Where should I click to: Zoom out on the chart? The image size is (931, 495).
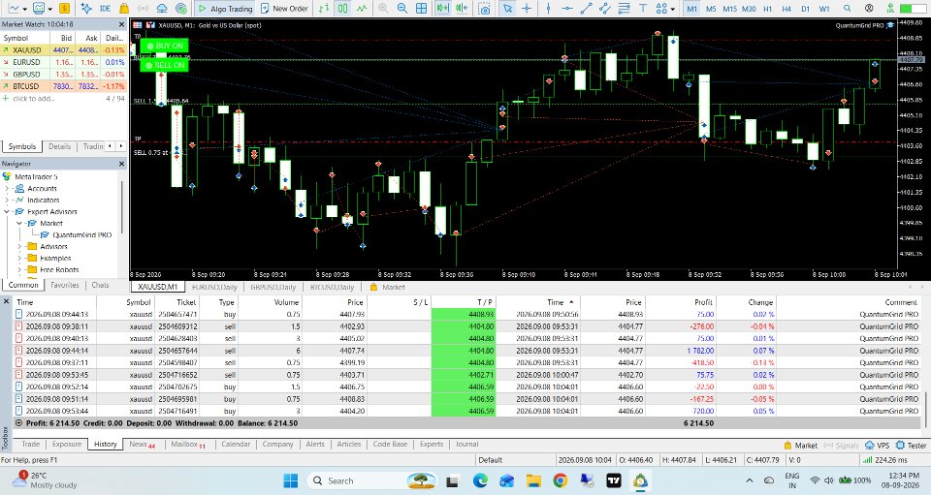402,9
